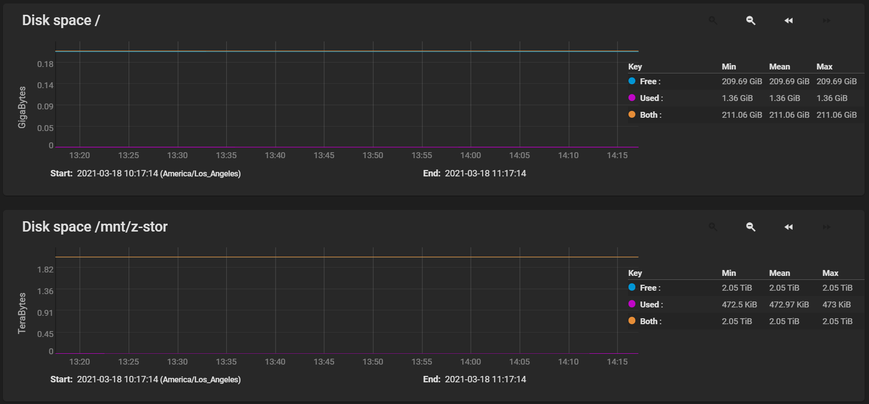
Task: Select Free Mean value 2.05 TiB in /mnt/z-stor chart
Action: (784, 288)
